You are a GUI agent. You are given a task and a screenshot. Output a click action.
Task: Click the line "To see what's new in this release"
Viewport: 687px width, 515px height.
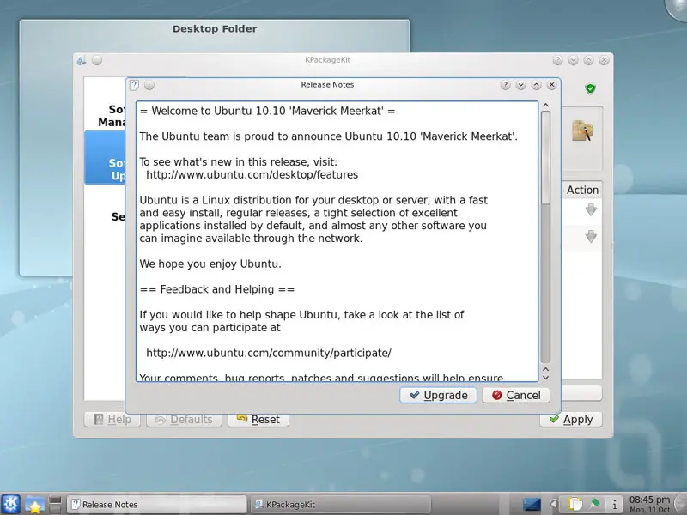click(239, 162)
